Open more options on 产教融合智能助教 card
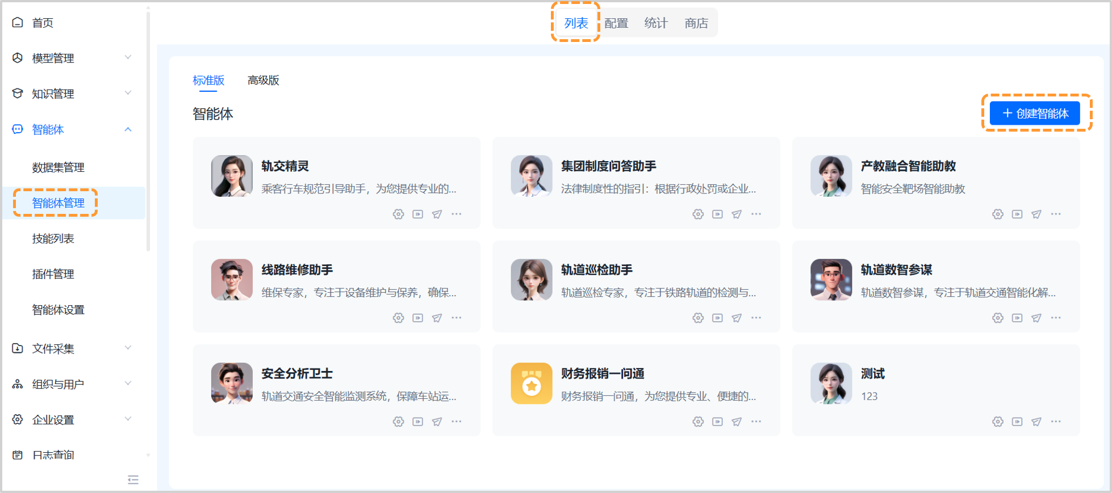This screenshot has width=1112, height=493. (x=1056, y=214)
